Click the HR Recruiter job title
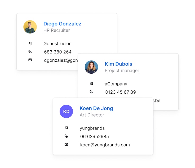This screenshot has height=168, width=195. pyautogui.click(x=56, y=30)
